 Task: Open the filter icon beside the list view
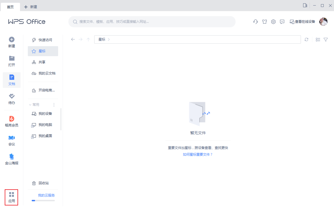point(326,40)
